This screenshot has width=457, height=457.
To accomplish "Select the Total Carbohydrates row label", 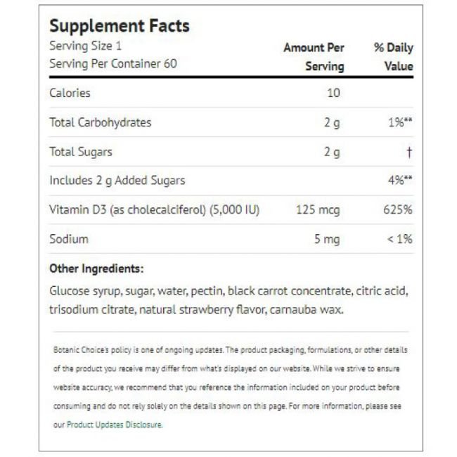I will 100,122.
